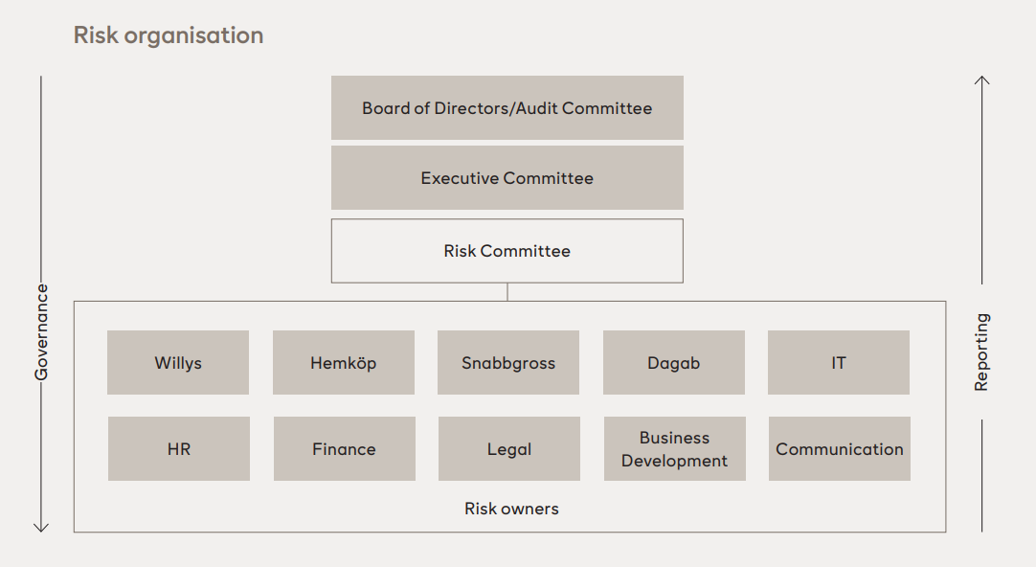Click the Business Development box
1036x567 pixels.
point(675,448)
